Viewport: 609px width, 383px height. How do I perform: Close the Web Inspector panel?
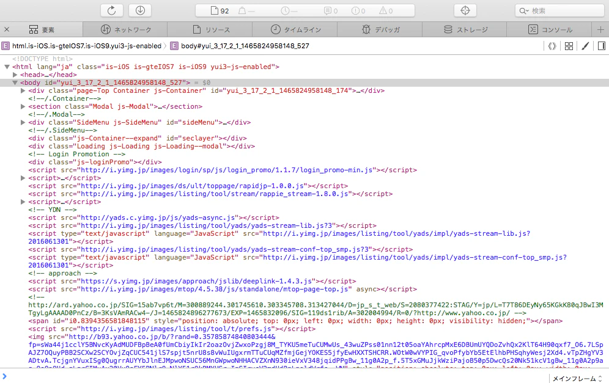click(7, 29)
